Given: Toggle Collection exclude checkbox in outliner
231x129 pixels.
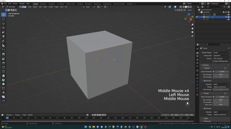Looking at the screenshot, I should coord(224,12).
